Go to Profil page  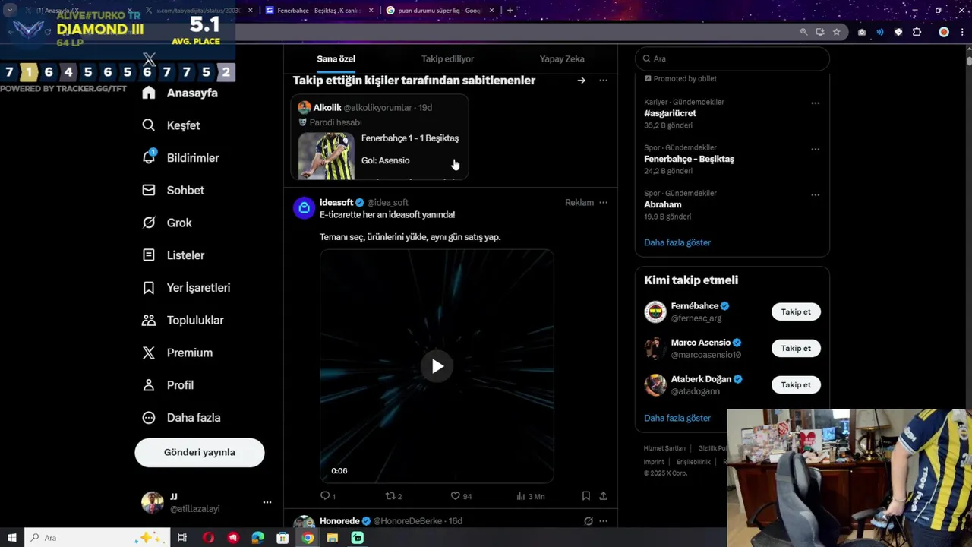click(168, 385)
